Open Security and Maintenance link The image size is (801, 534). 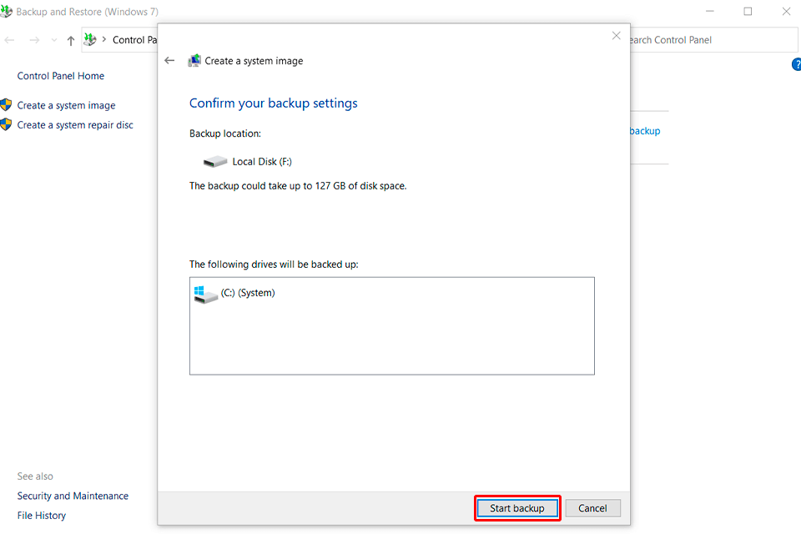pyautogui.click(x=73, y=496)
